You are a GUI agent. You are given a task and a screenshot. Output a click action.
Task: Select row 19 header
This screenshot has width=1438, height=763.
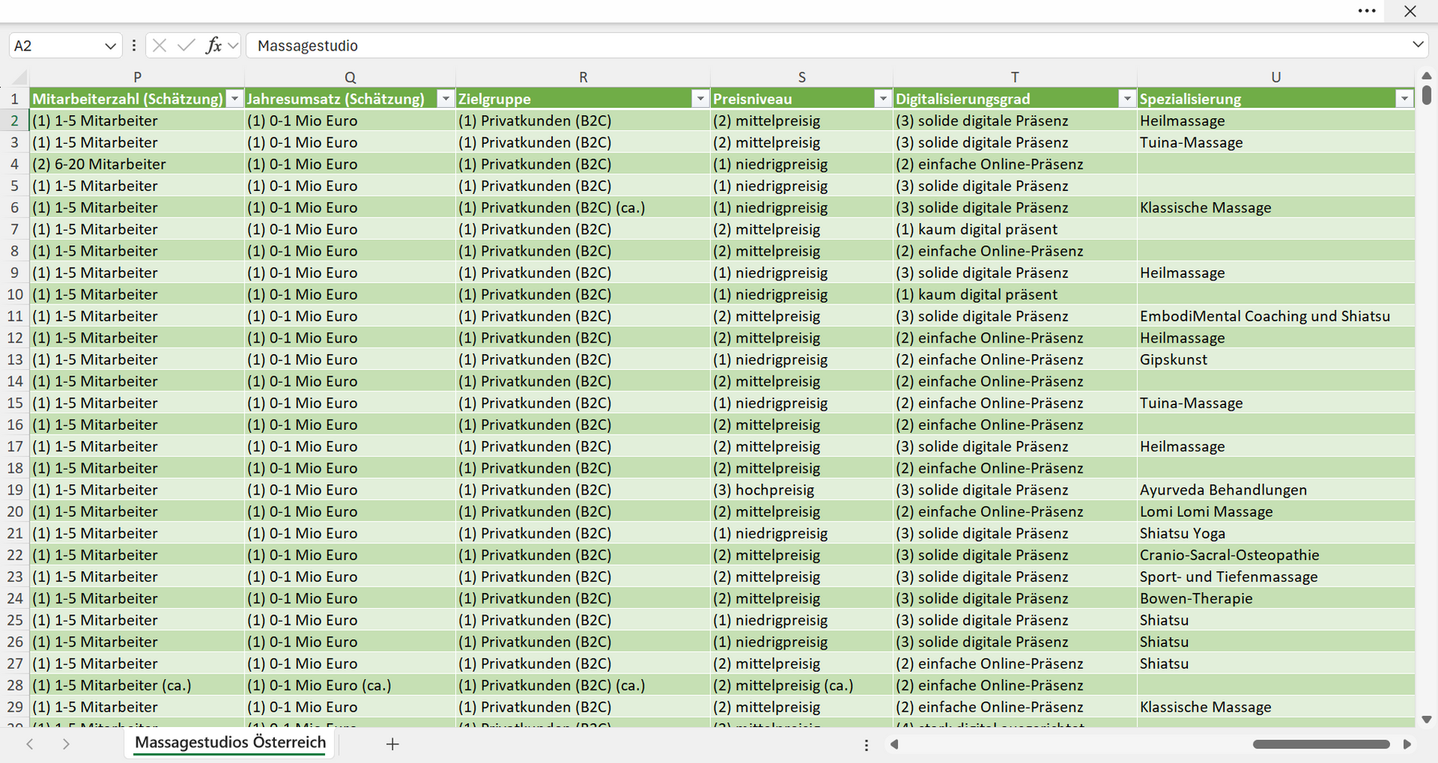point(14,490)
